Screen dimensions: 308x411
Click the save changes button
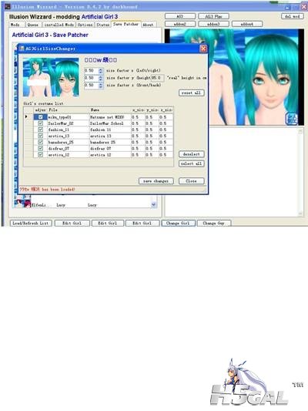point(156,181)
